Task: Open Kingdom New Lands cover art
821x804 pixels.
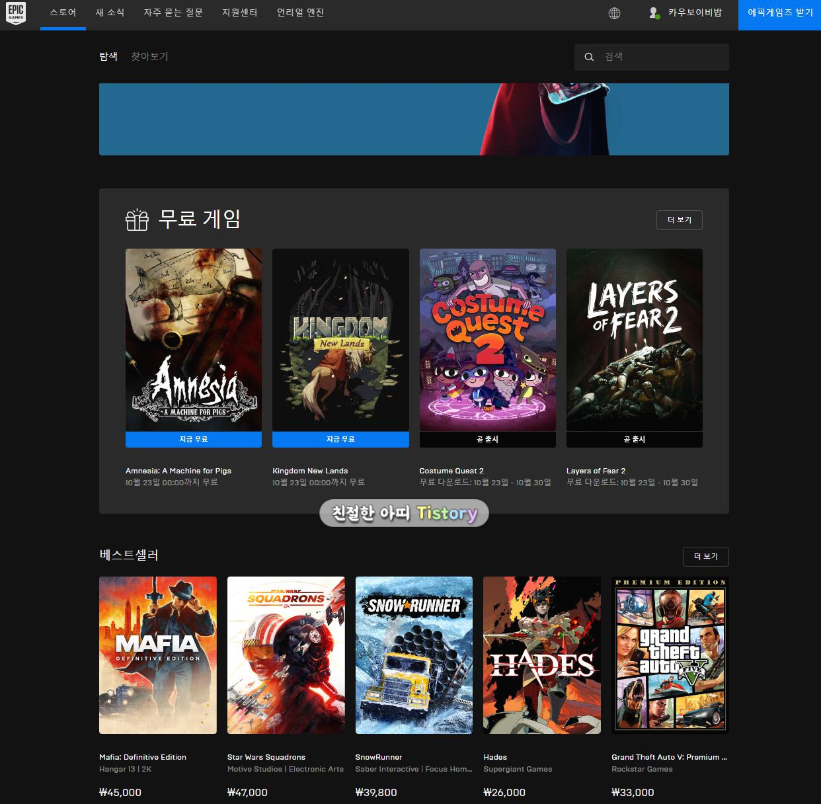Action: [340, 340]
